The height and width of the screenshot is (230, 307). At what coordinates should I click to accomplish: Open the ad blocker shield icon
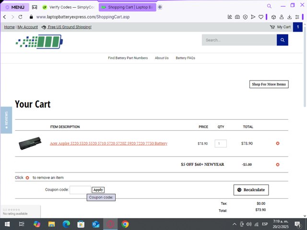pos(245,17)
